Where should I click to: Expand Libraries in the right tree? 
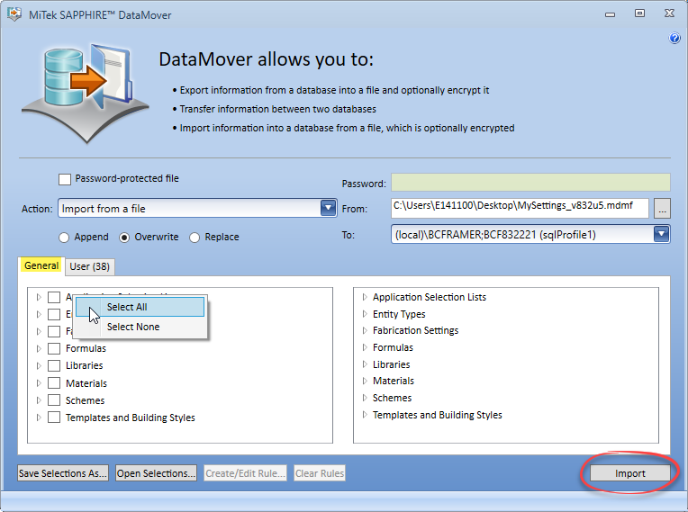click(x=365, y=364)
